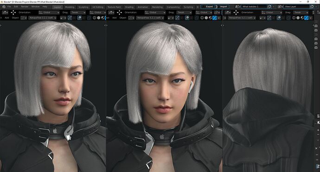
Task: Open shading options dropdown in right viewport
Action: coord(311,18)
